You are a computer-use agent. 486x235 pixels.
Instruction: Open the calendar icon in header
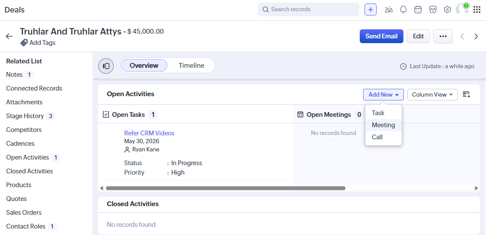point(418,9)
